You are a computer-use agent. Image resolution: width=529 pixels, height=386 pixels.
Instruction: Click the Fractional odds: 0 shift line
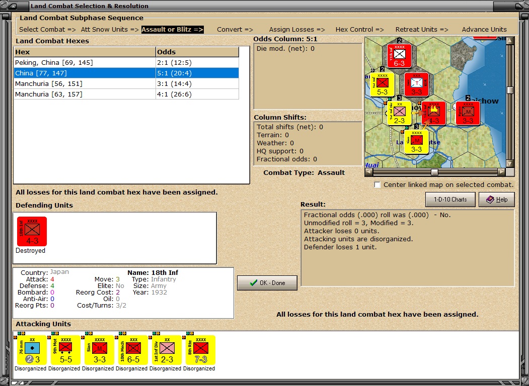287,159
